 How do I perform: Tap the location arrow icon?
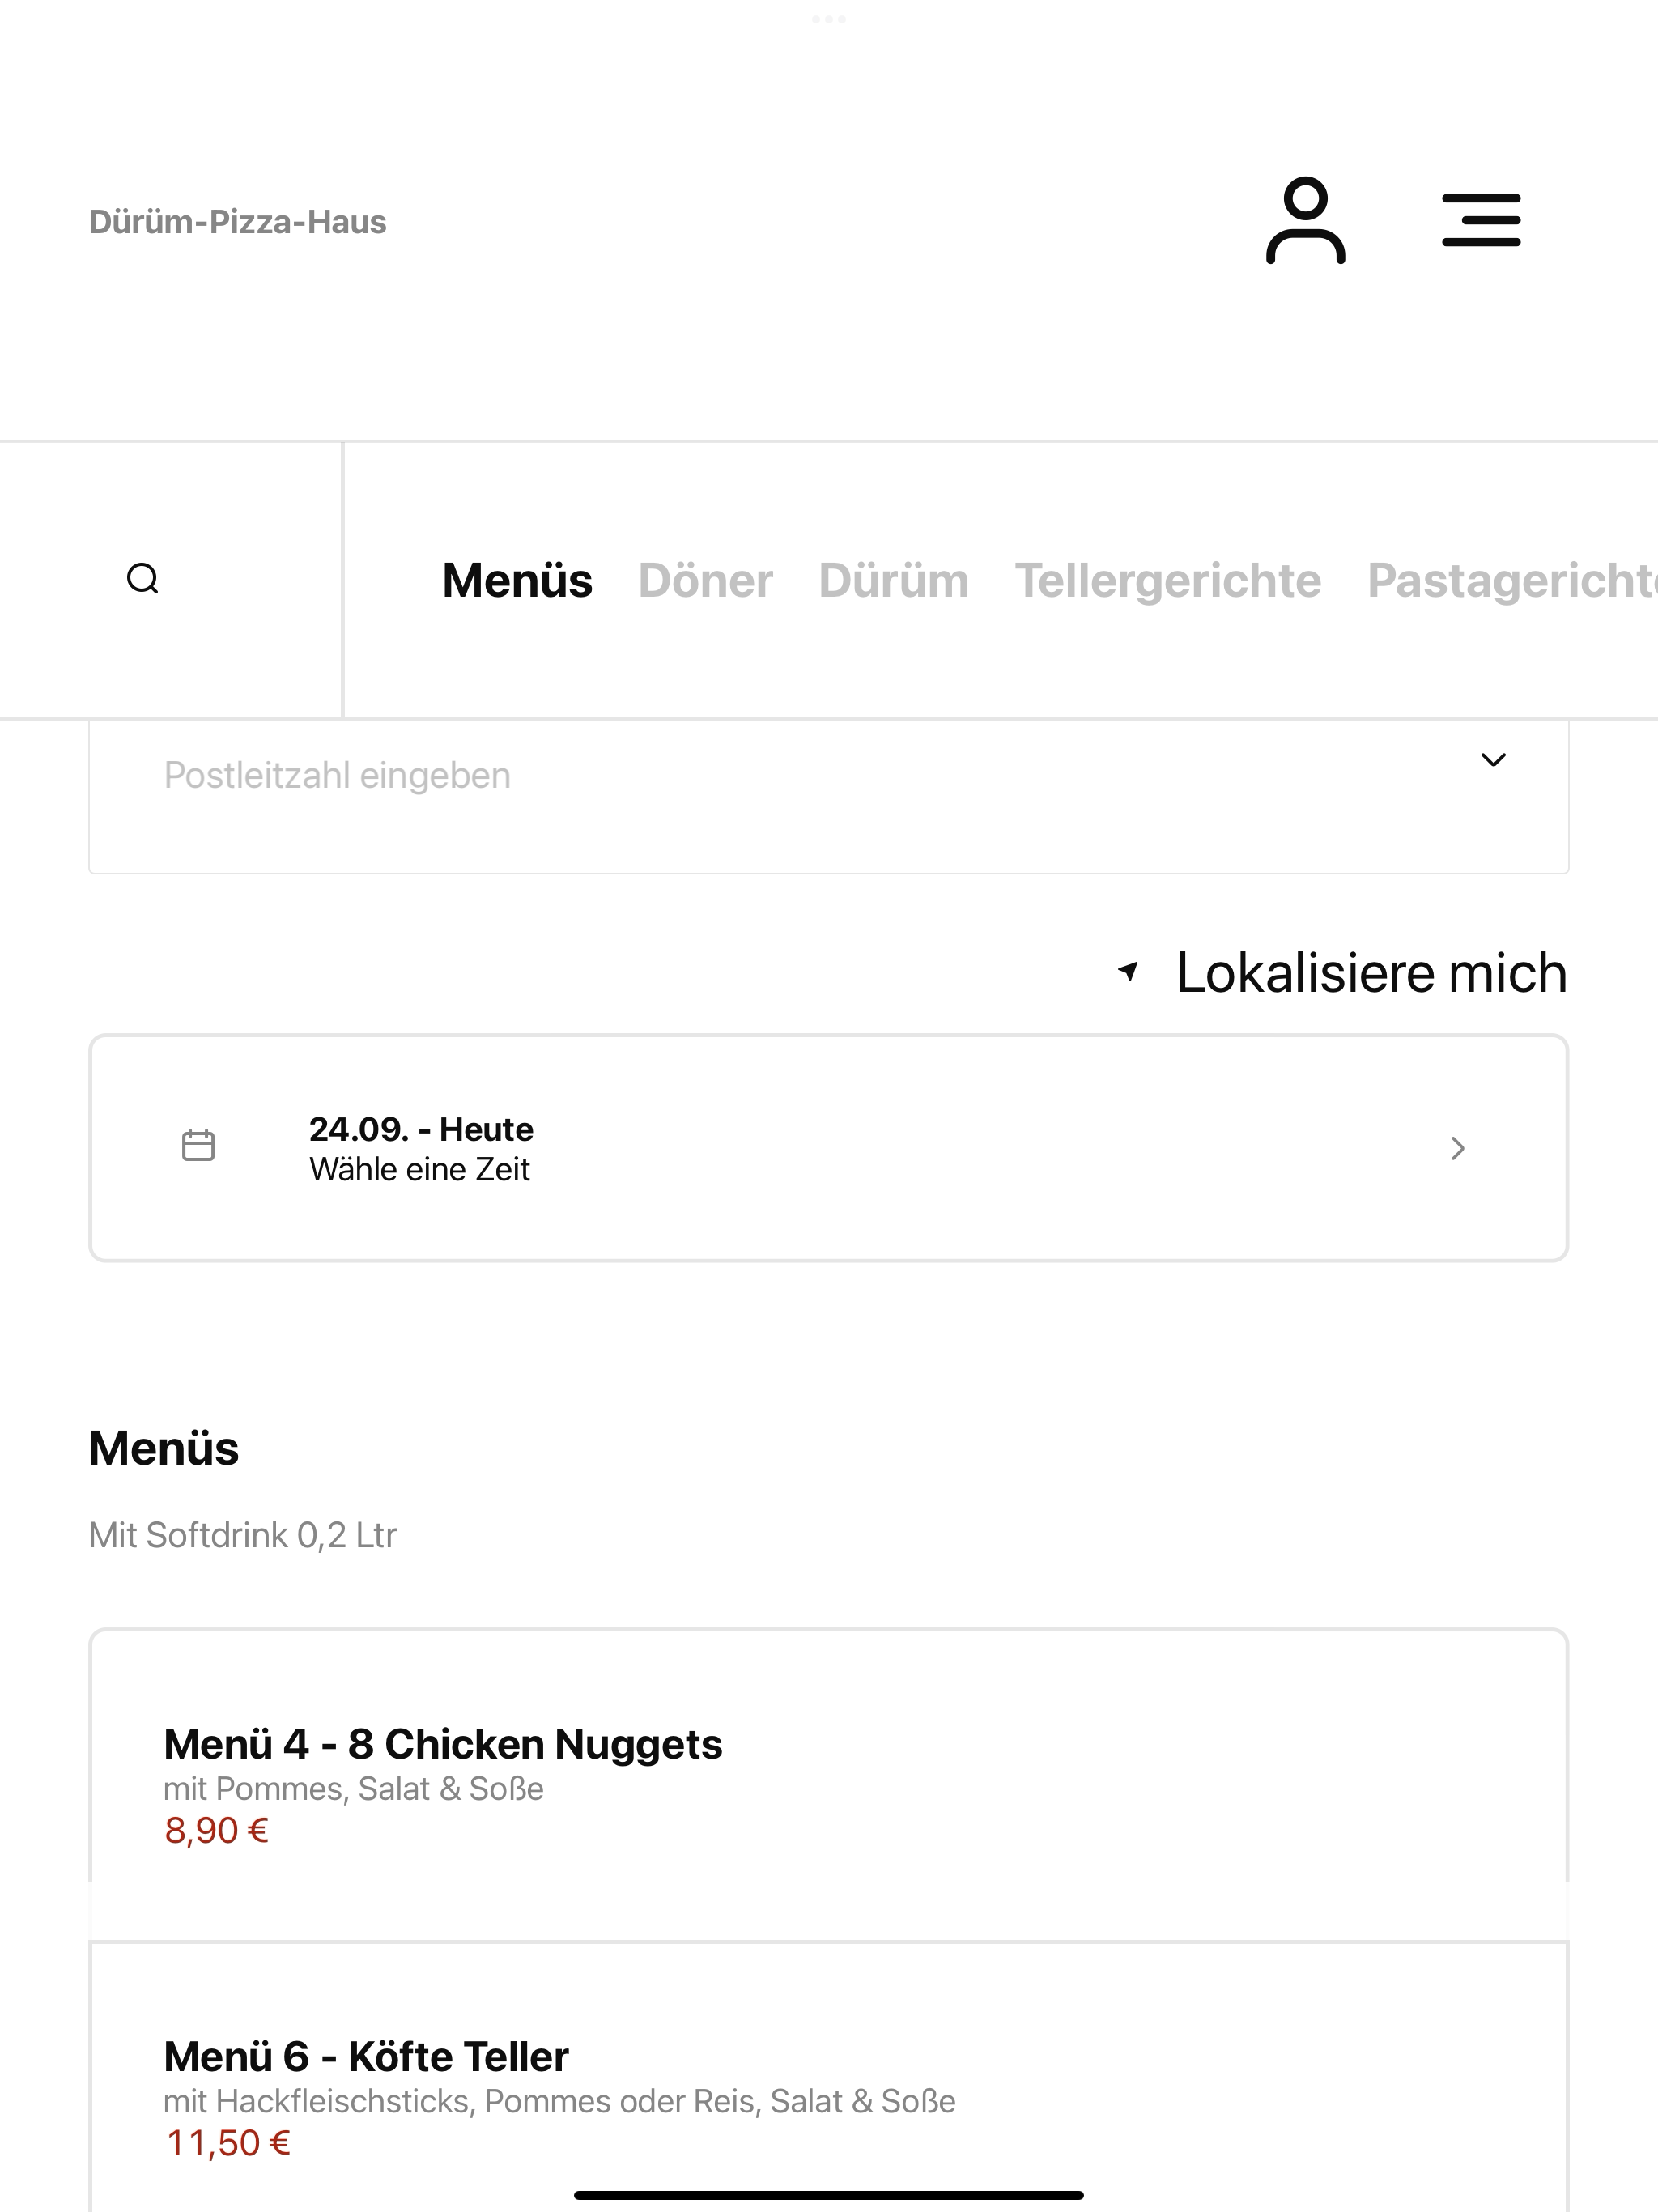[x=1128, y=971]
